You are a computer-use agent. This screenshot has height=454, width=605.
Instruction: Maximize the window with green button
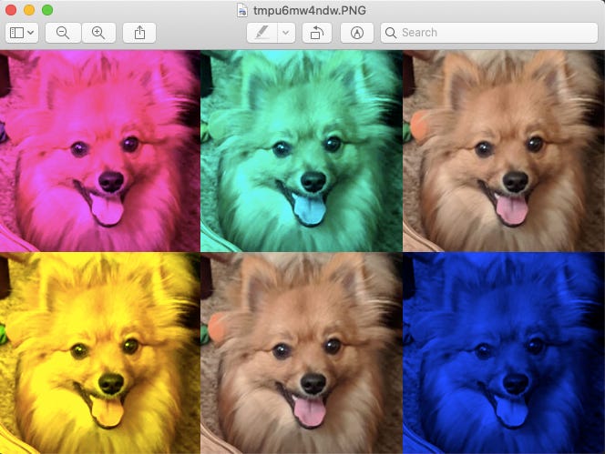click(47, 10)
